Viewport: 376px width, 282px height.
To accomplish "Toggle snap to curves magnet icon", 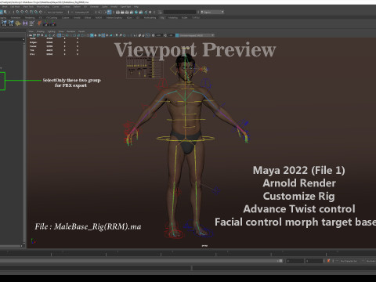I will tap(22, 12).
